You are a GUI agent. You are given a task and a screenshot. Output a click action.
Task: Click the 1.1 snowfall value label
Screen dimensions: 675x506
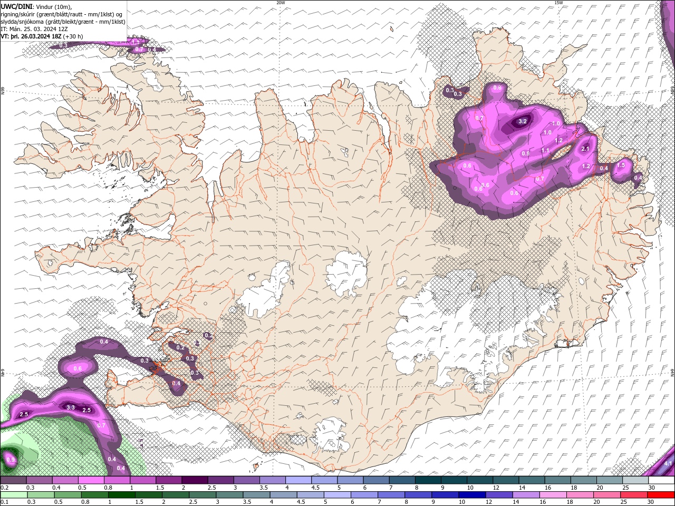545,150
